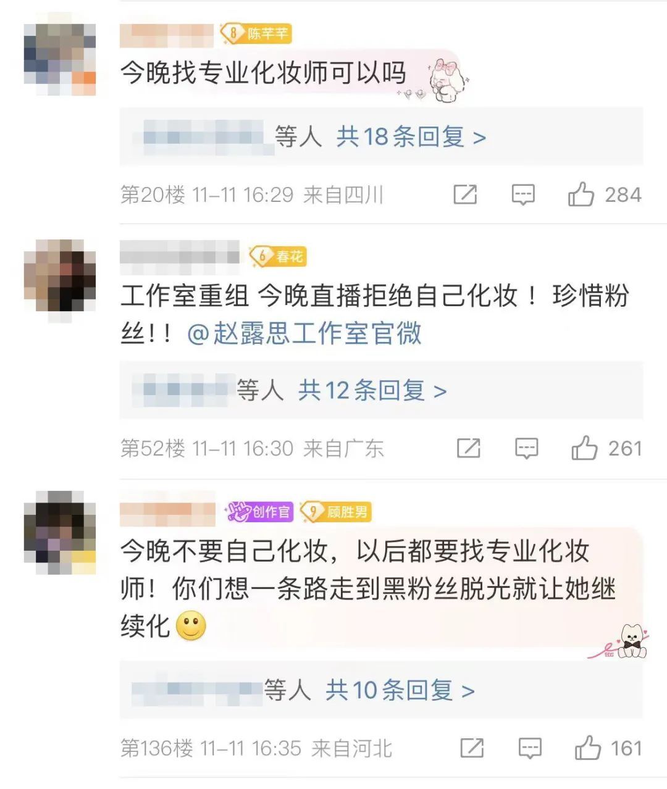667x789 pixels.
Task: Open comment text 今晚找专业化妆师可以吗
Action: coord(264,73)
